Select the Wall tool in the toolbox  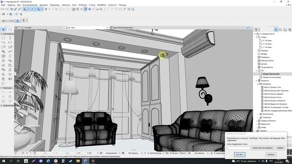(x=3, y=38)
